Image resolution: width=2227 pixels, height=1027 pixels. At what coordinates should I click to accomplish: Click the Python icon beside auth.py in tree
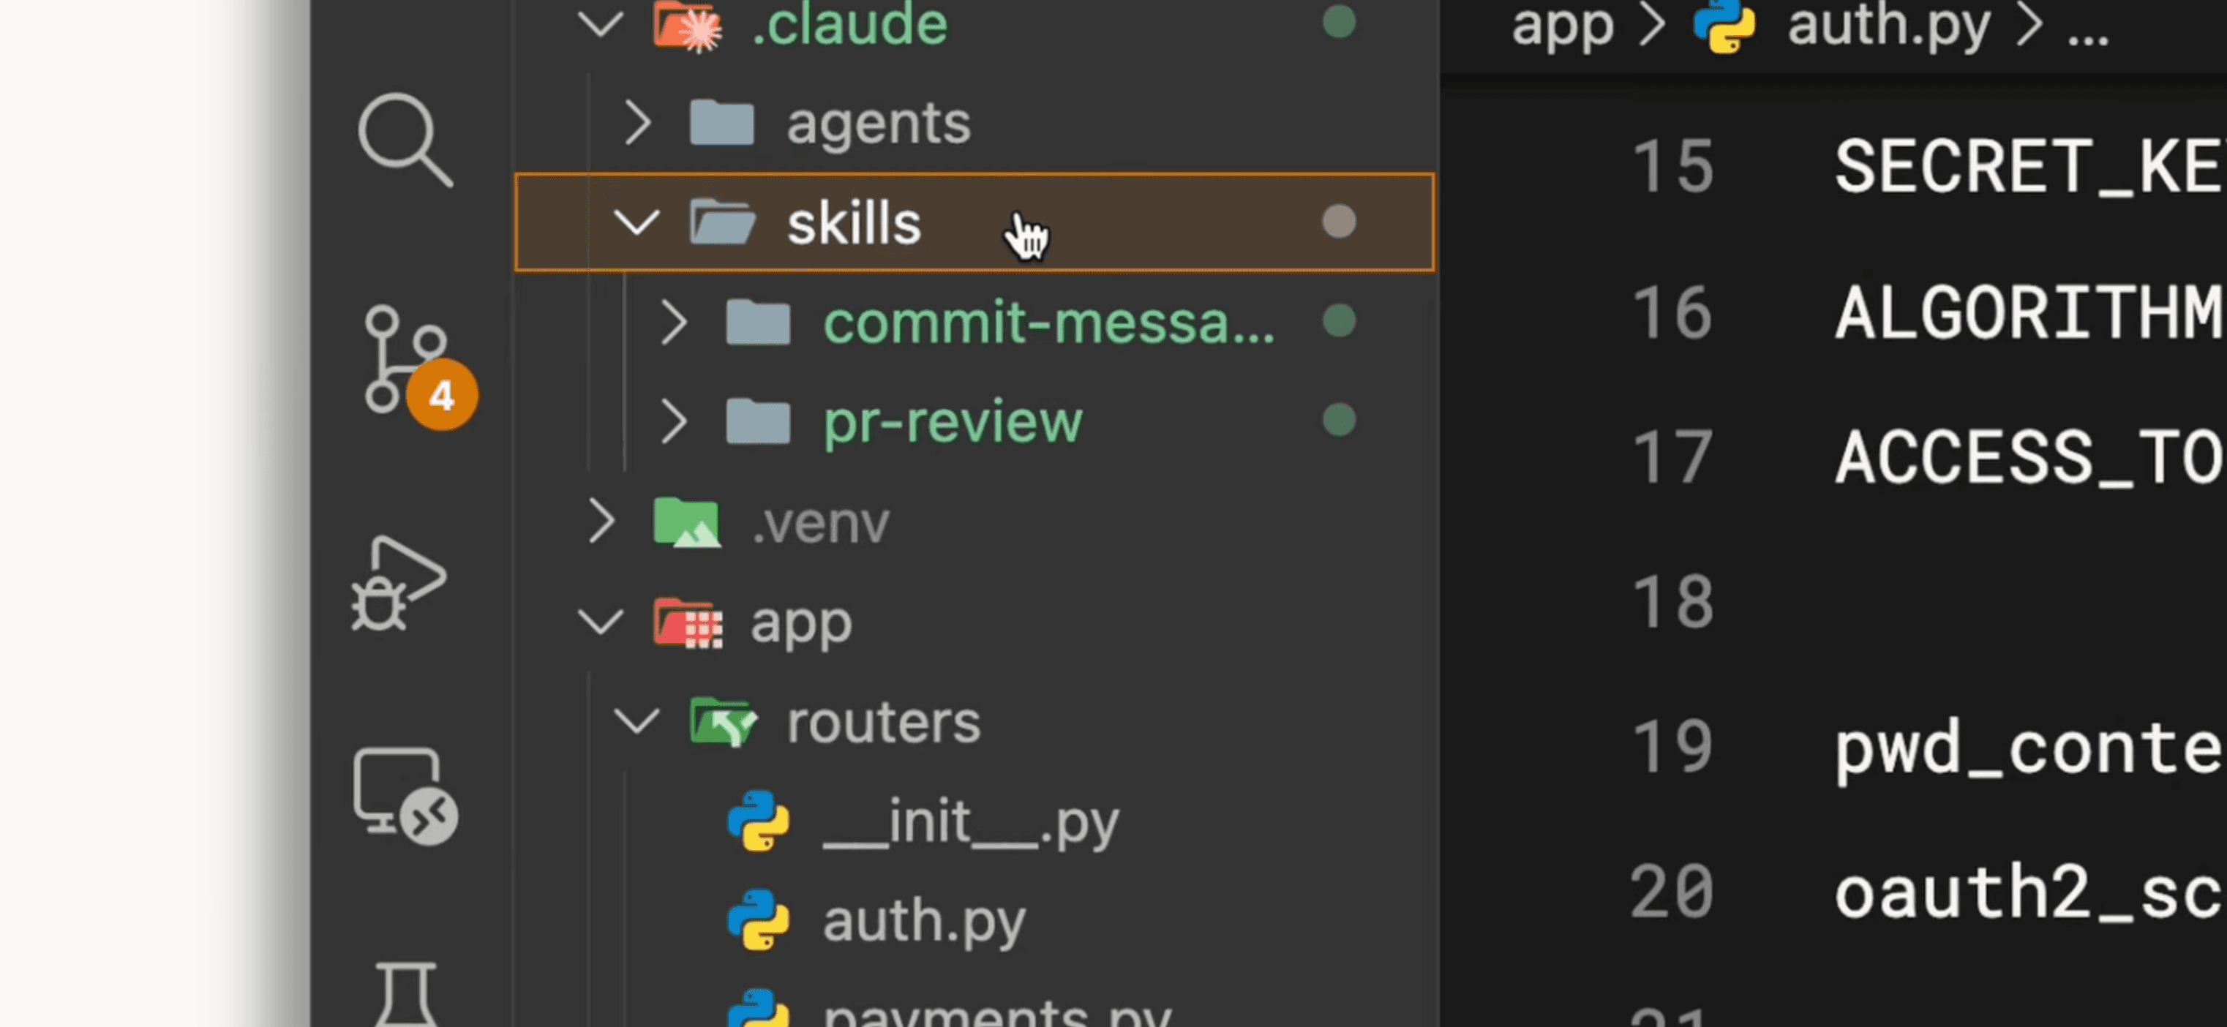[757, 919]
